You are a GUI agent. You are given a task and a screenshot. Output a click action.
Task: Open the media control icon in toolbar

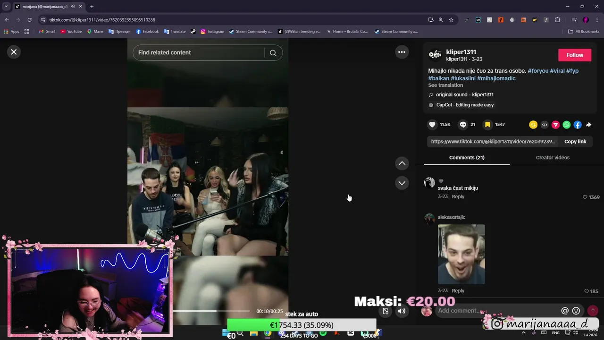click(x=574, y=20)
